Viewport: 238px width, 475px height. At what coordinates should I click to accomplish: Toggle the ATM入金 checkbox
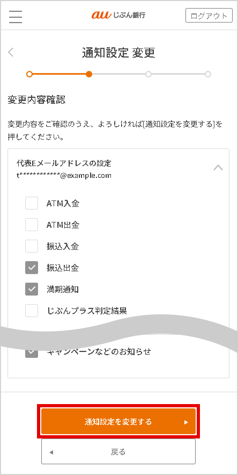pos(32,203)
